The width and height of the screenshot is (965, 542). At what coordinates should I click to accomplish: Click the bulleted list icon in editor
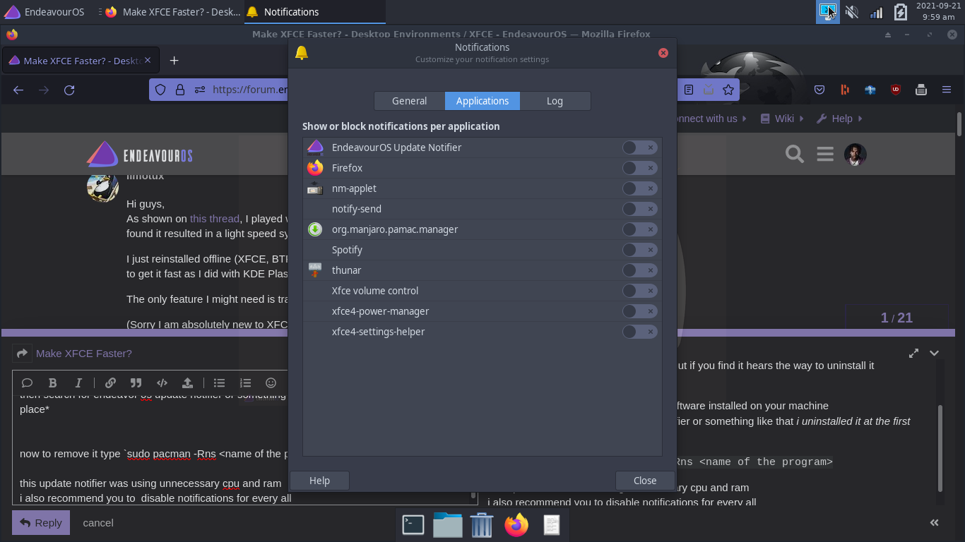(220, 383)
